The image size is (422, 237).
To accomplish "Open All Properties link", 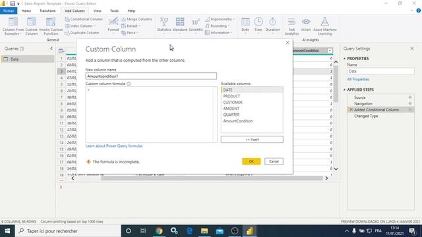I will pos(358,79).
